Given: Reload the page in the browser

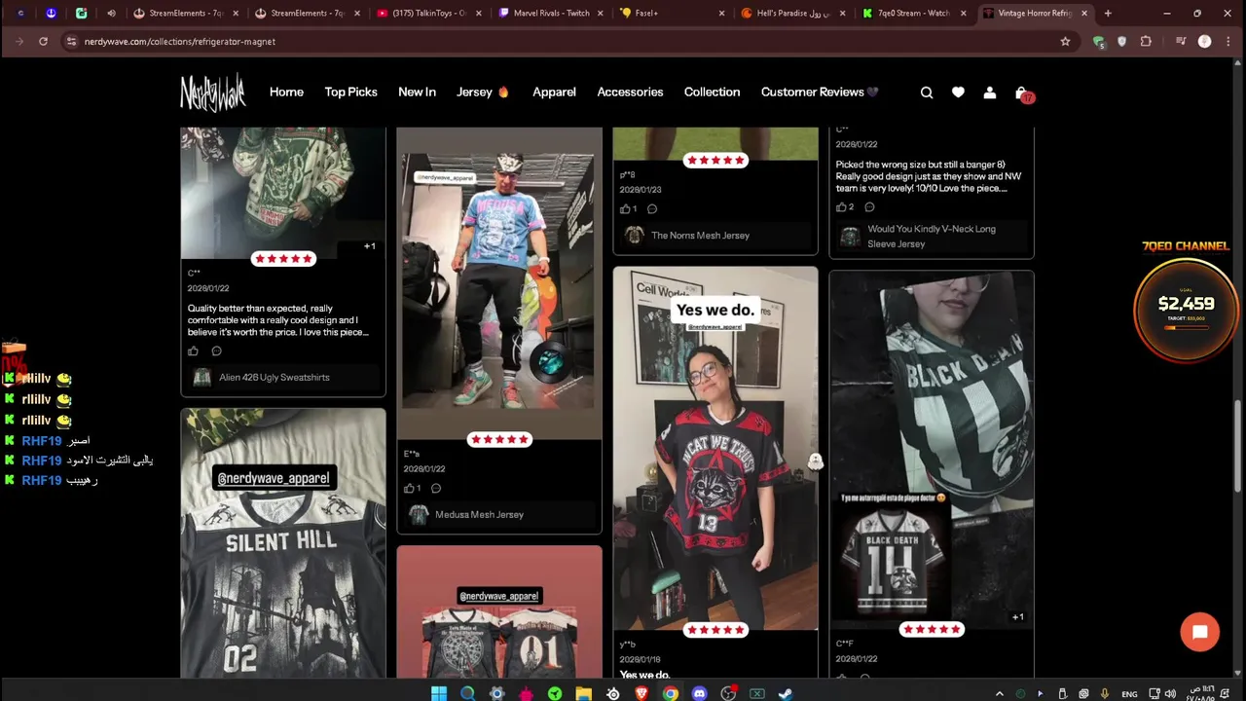Looking at the screenshot, I should coord(43,42).
